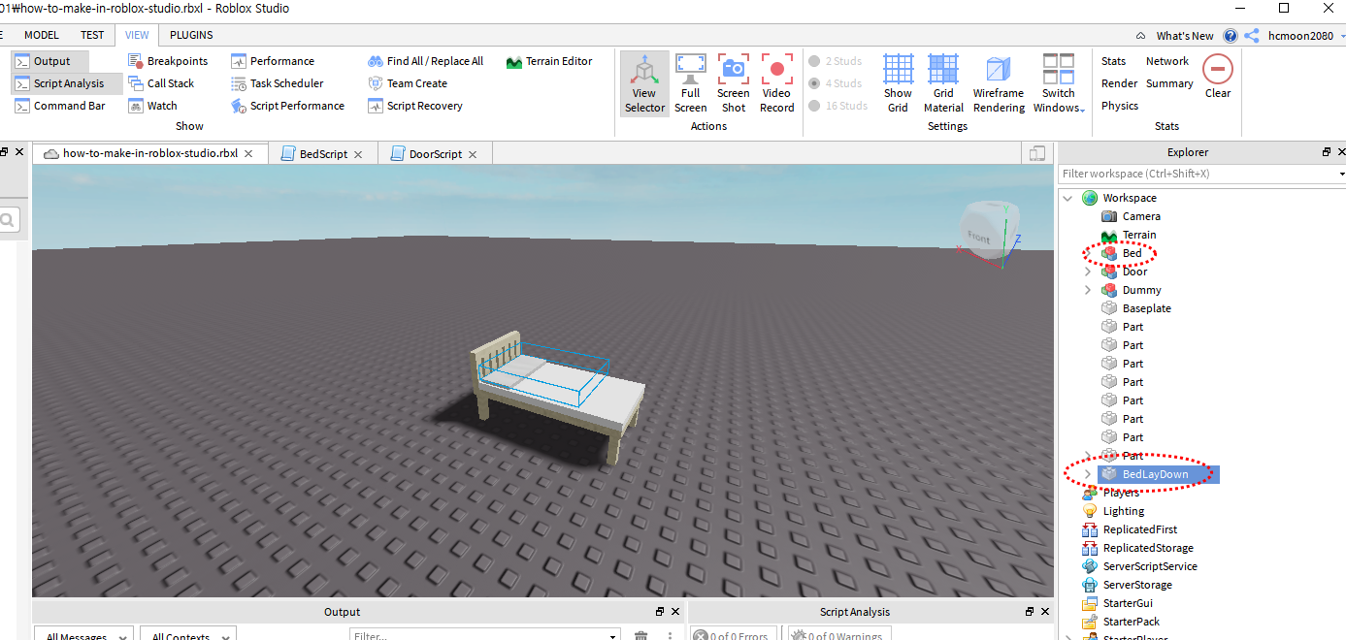Open the Script Performance window

click(287, 106)
